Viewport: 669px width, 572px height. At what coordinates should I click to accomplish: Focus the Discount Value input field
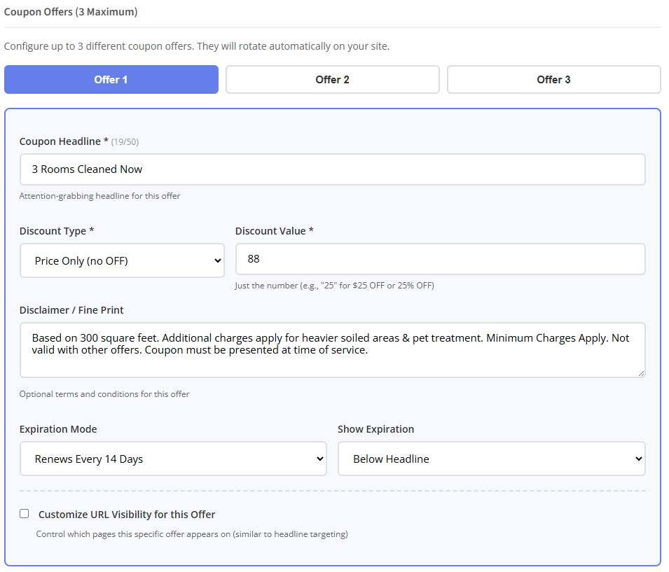pyautogui.click(x=440, y=259)
